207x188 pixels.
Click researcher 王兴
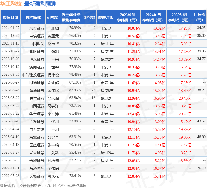coord(55,59)
